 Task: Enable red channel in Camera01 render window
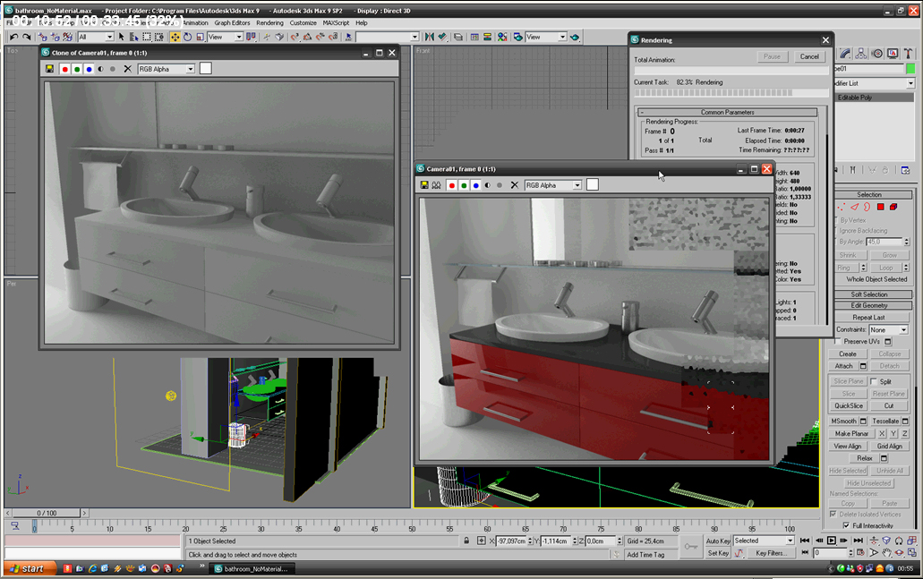(x=451, y=185)
